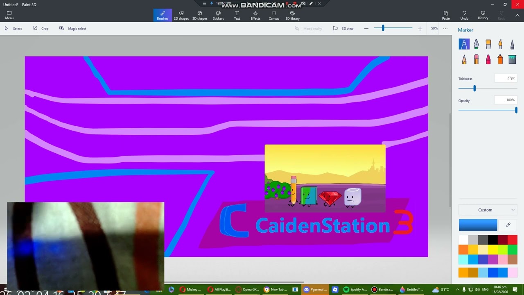Toggle Mixed reality
This screenshot has width=524, height=295.
[309, 28]
